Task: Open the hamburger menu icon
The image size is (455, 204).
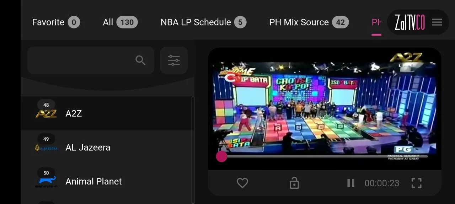Action: 437,22
